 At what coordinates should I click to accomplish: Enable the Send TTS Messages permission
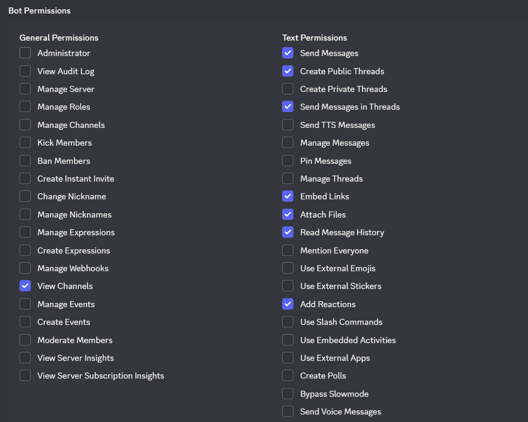pos(288,125)
